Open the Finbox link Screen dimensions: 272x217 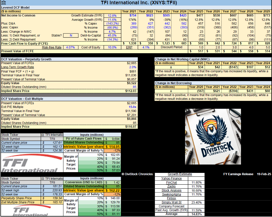click(171, 198)
